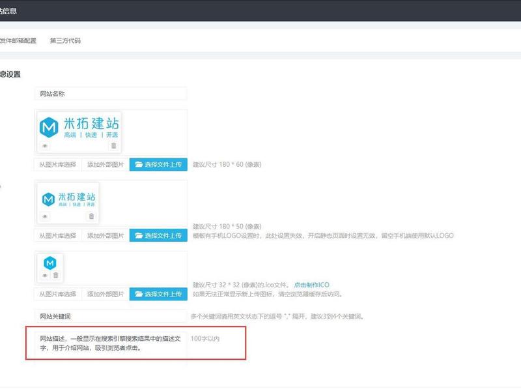Delete the mobile logo with trash icon
The image size is (521, 391).
pos(91,216)
